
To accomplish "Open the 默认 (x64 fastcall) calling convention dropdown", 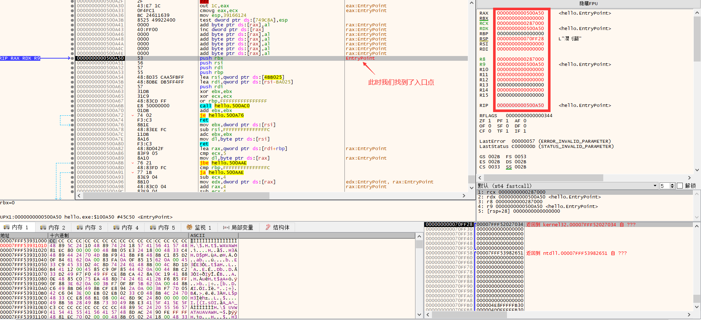I will (x=567, y=186).
